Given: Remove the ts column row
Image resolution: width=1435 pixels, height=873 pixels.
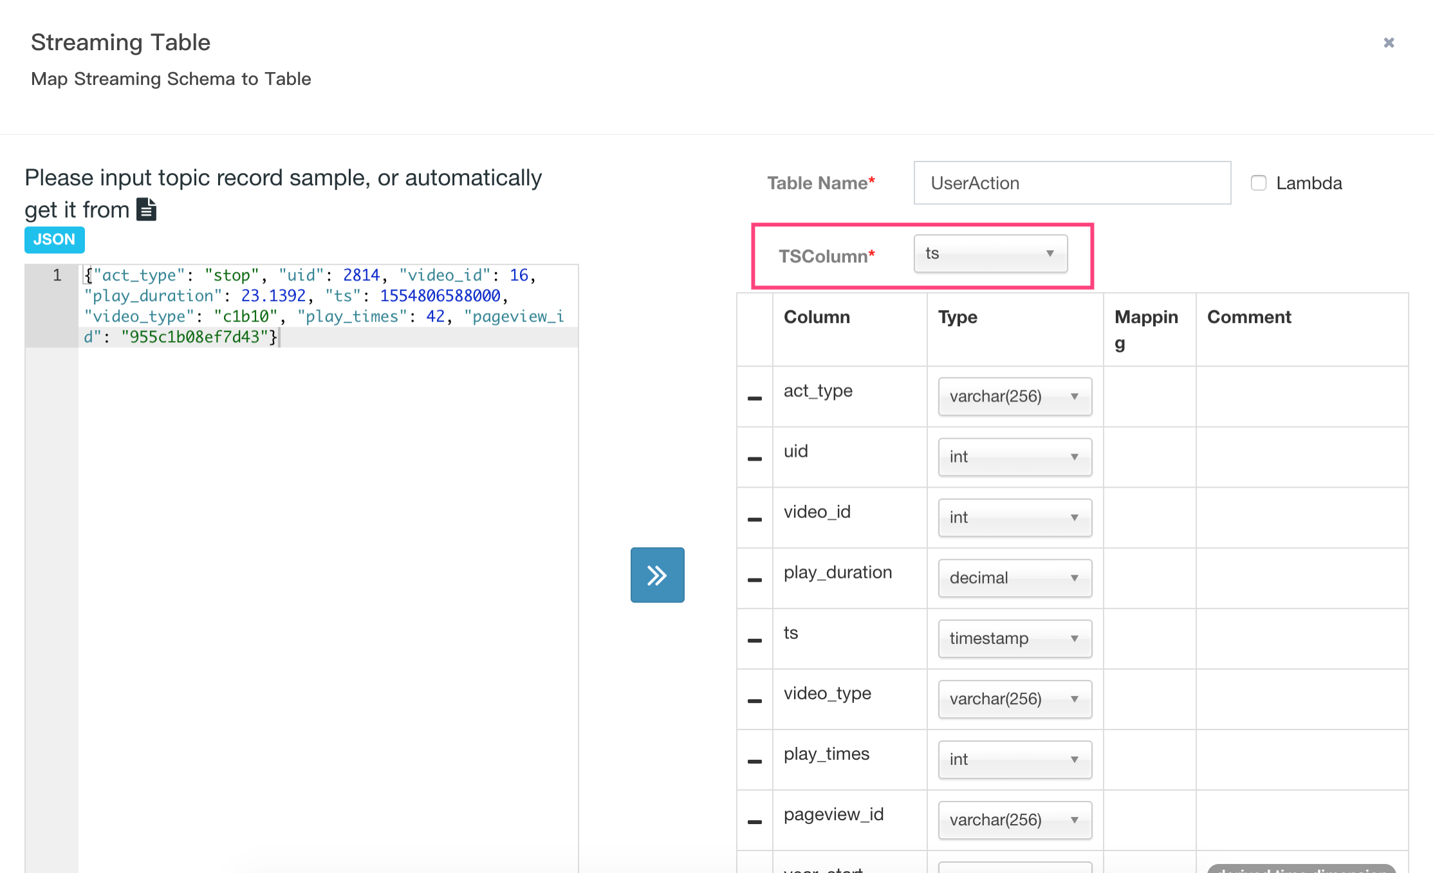Looking at the screenshot, I should click(x=755, y=640).
